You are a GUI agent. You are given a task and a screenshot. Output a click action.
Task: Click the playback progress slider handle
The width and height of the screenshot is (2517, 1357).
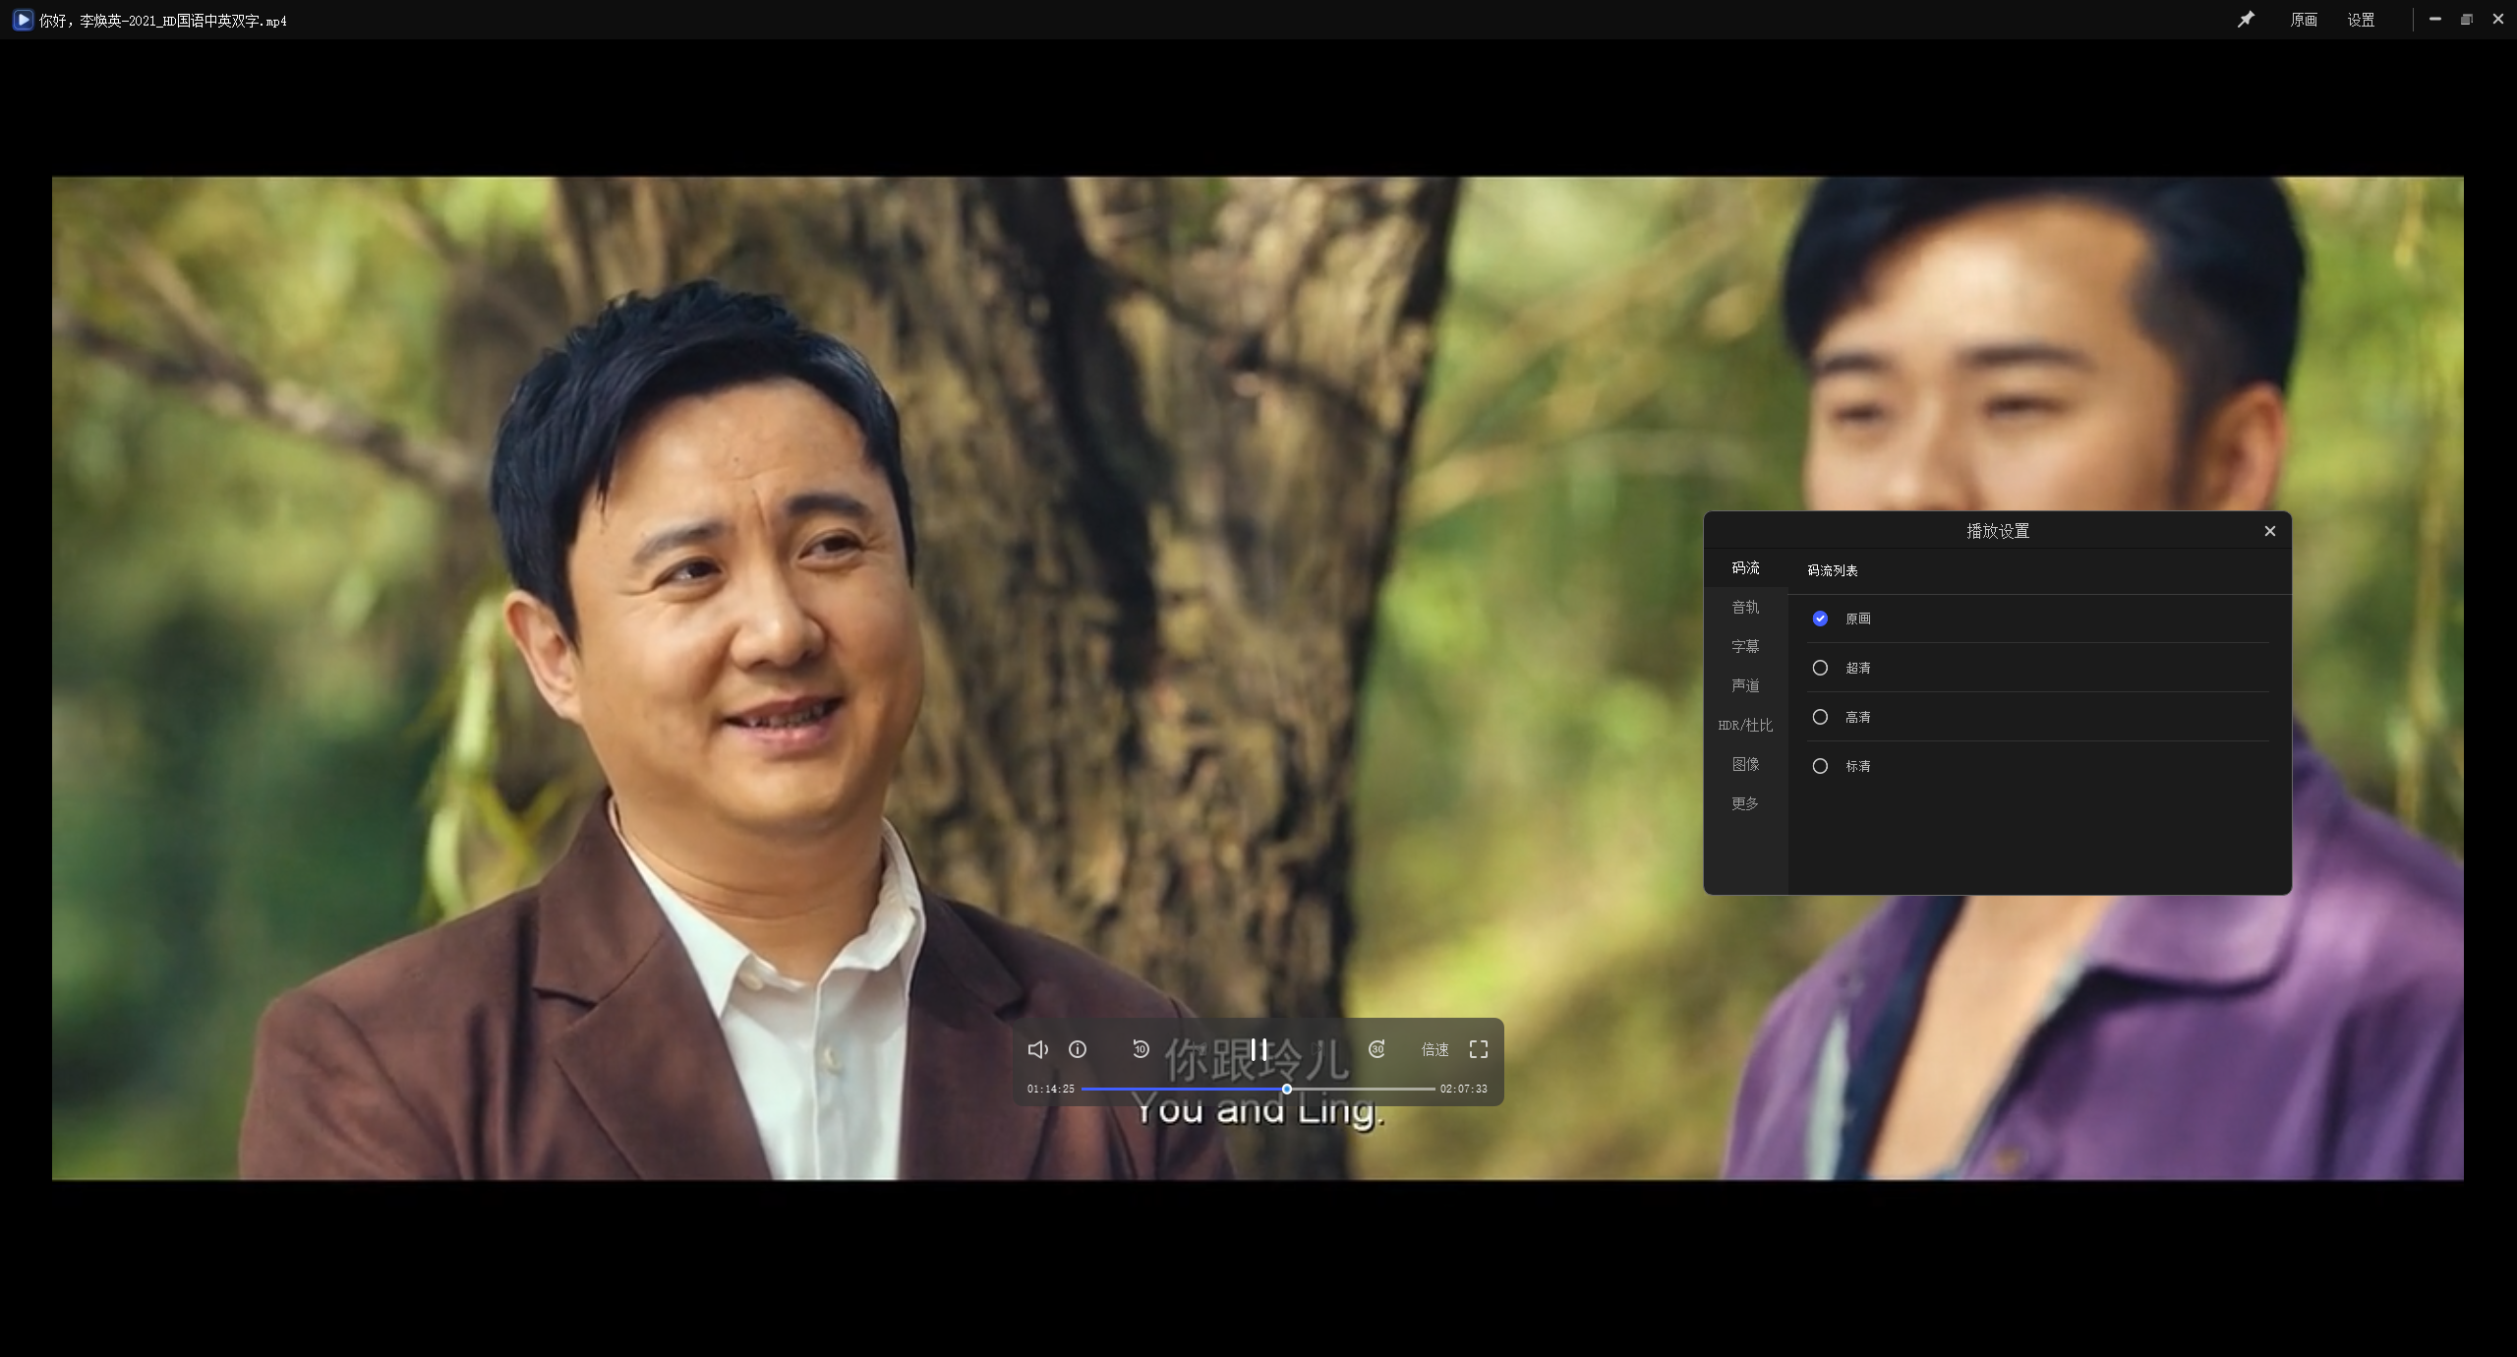[x=1286, y=1089]
